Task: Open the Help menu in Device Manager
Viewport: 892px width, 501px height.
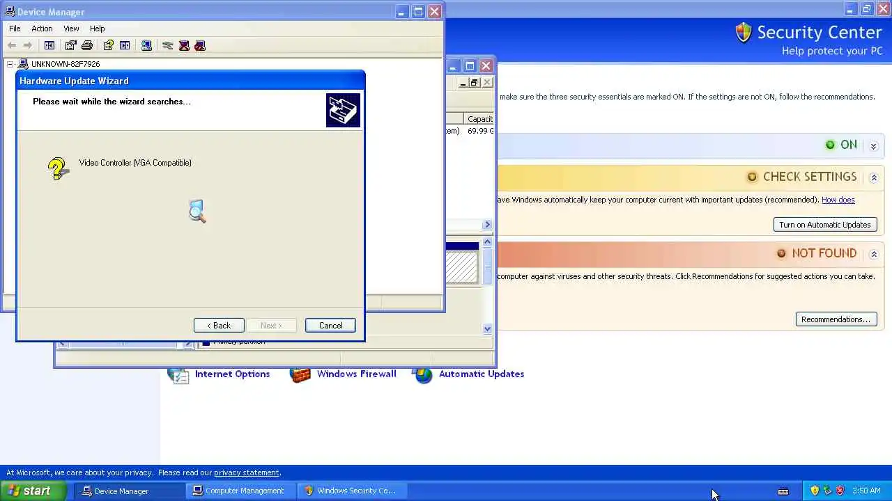Action: coord(97,29)
